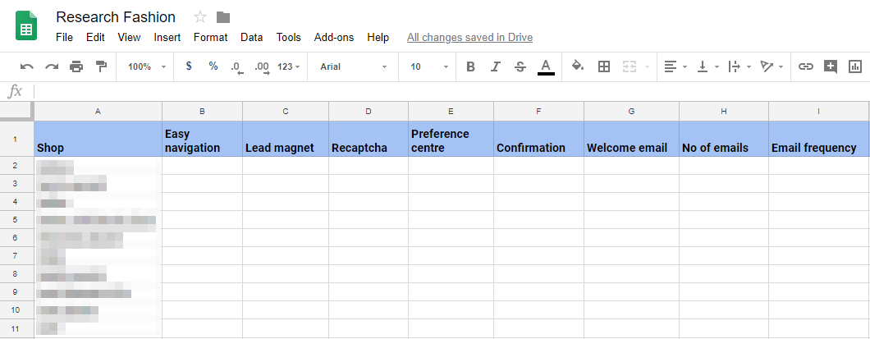Click the print icon
The image size is (870, 339).
click(76, 66)
